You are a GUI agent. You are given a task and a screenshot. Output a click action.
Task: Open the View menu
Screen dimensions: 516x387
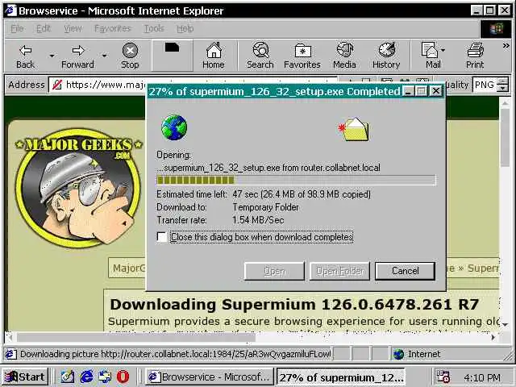point(73,29)
